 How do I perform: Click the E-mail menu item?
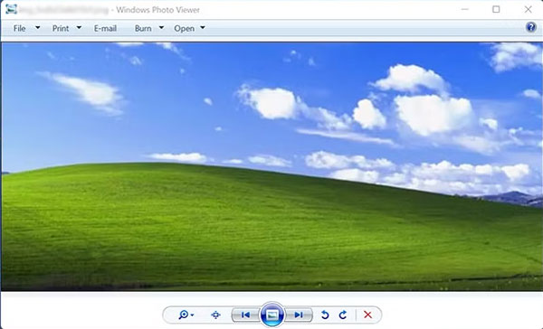[x=105, y=28]
